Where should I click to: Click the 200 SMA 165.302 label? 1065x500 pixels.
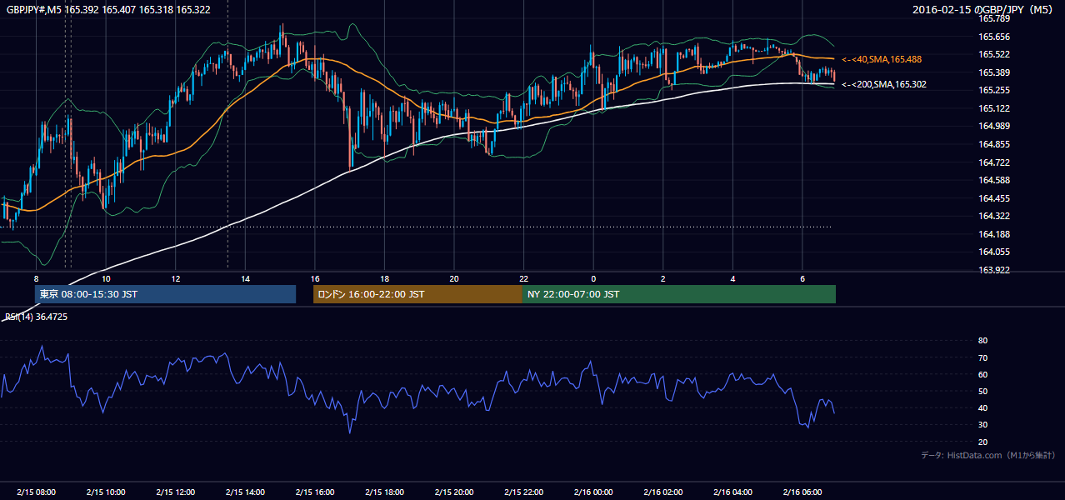(x=883, y=84)
